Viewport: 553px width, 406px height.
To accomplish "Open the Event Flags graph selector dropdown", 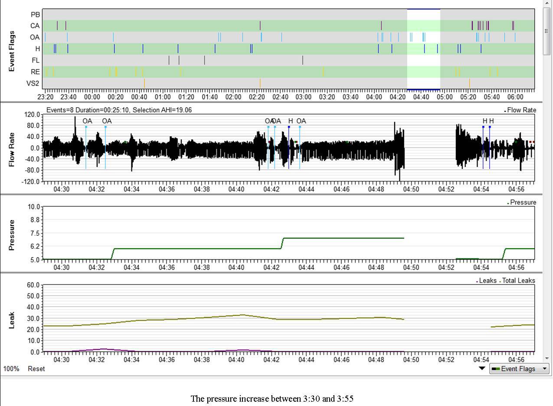I will click(519, 369).
